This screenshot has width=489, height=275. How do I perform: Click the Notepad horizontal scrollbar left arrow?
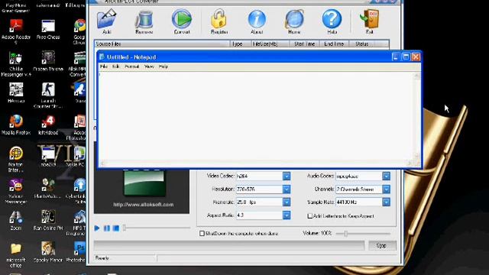[x=102, y=163]
